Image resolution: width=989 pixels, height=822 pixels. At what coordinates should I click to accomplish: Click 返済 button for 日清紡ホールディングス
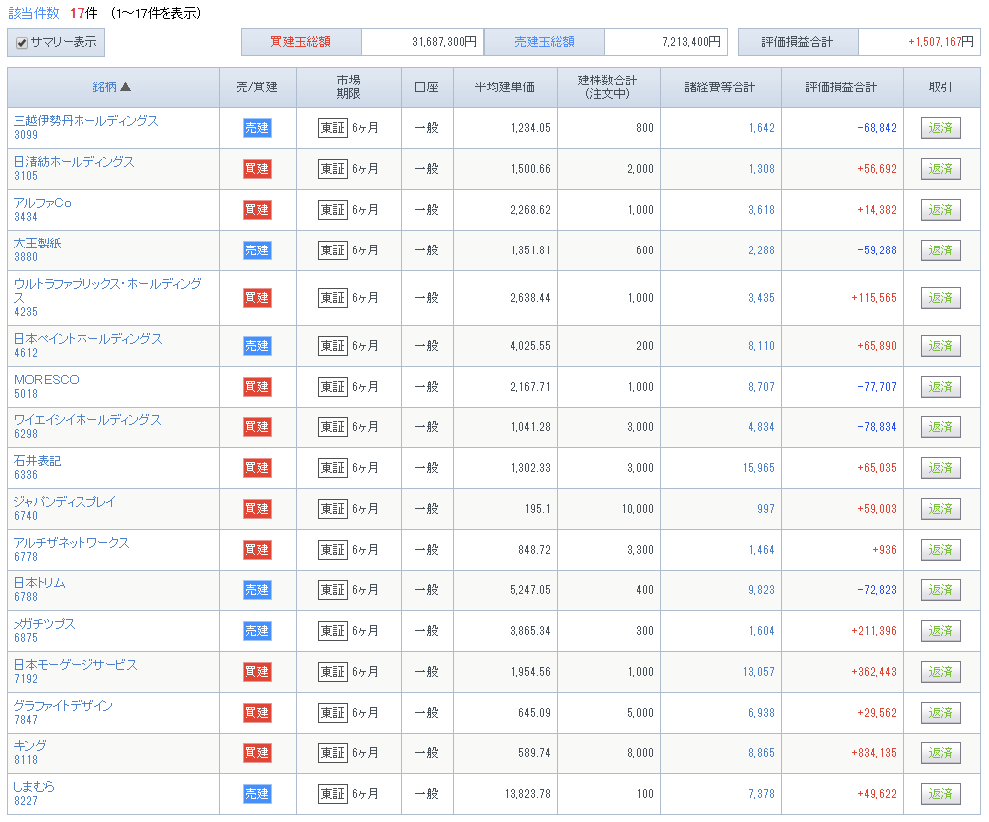point(940,169)
